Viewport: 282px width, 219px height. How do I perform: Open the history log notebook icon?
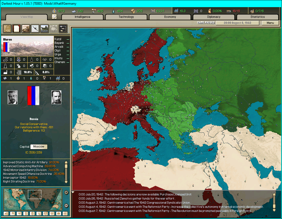[16, 29]
